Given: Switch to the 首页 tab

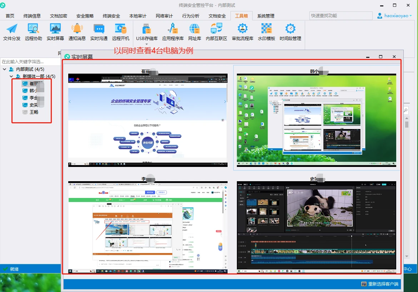Looking at the screenshot, I should 10,16.
